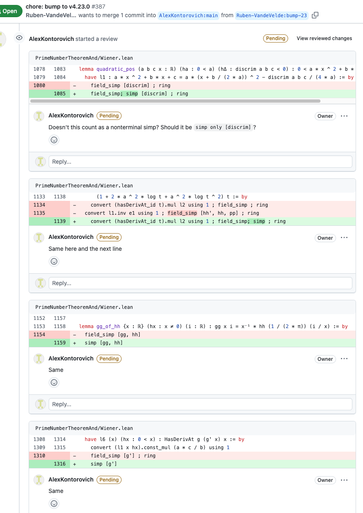This screenshot has height=513, width=363.
Task: Click the eye review icon in timeline
Action: [x=19, y=38]
